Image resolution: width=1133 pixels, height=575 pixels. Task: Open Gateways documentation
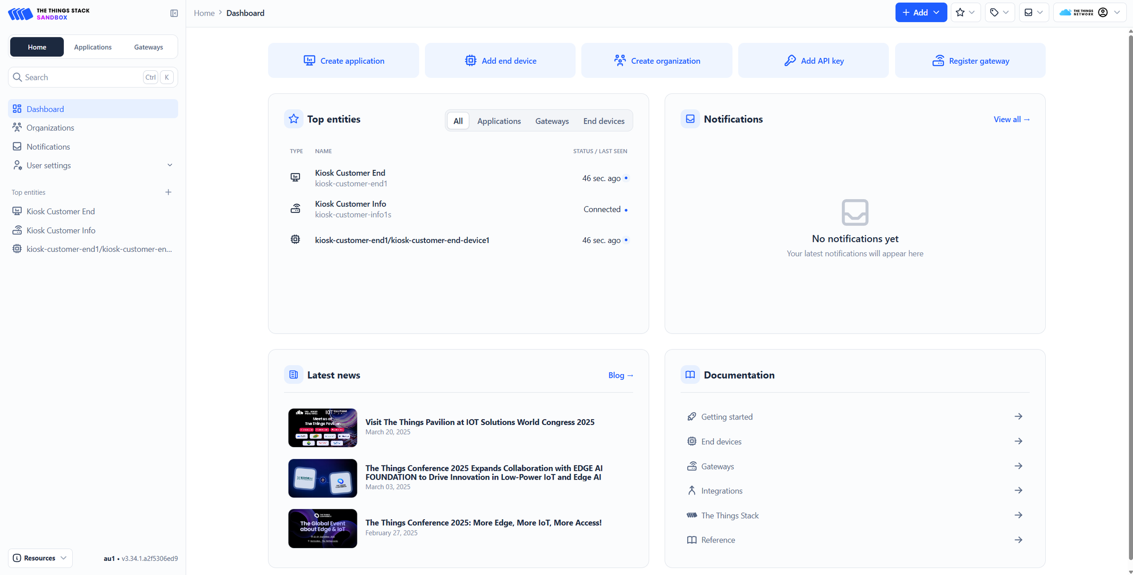pos(855,466)
